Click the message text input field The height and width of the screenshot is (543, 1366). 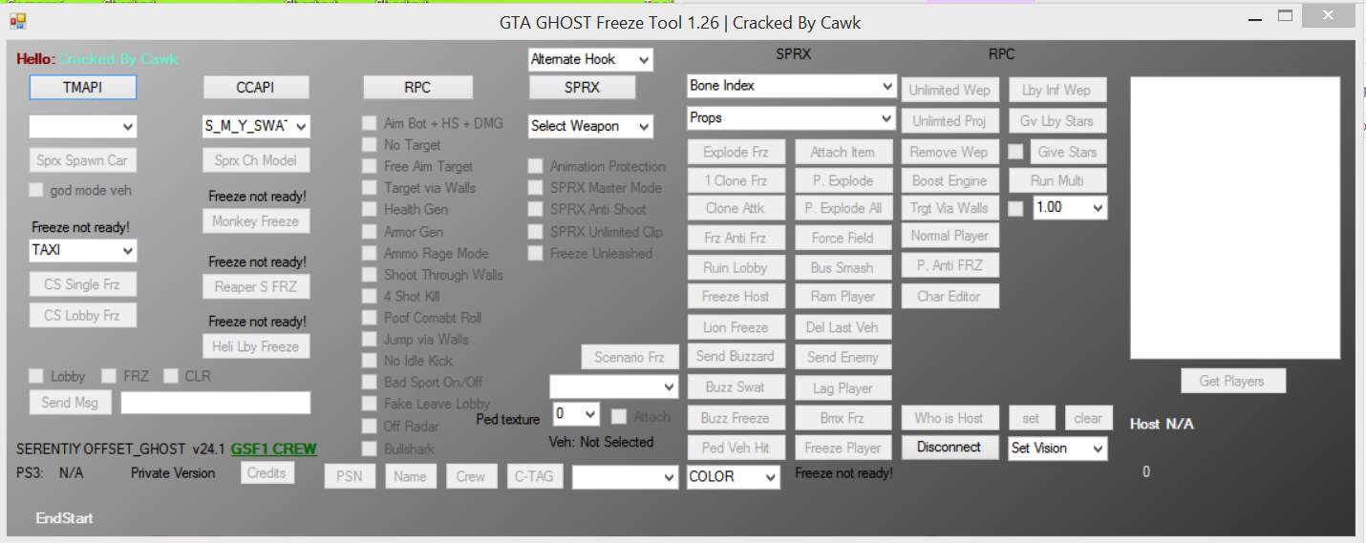tap(216, 403)
